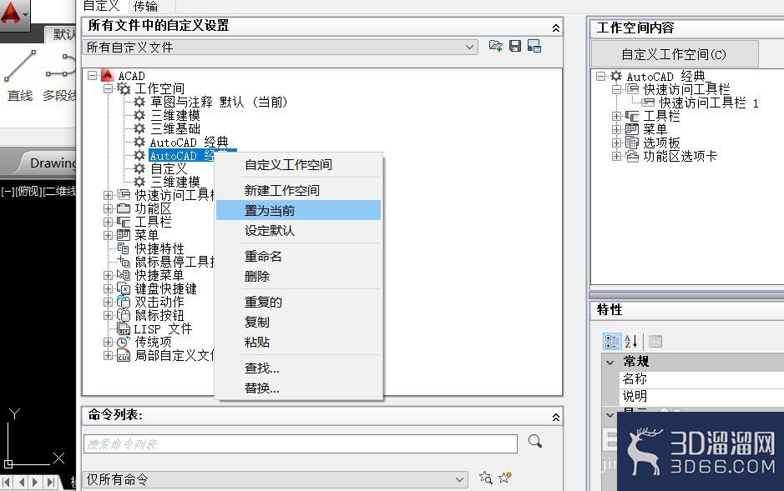784x491 pixels.
Task: Click the property pages icon in properties
Action: [x=655, y=341]
